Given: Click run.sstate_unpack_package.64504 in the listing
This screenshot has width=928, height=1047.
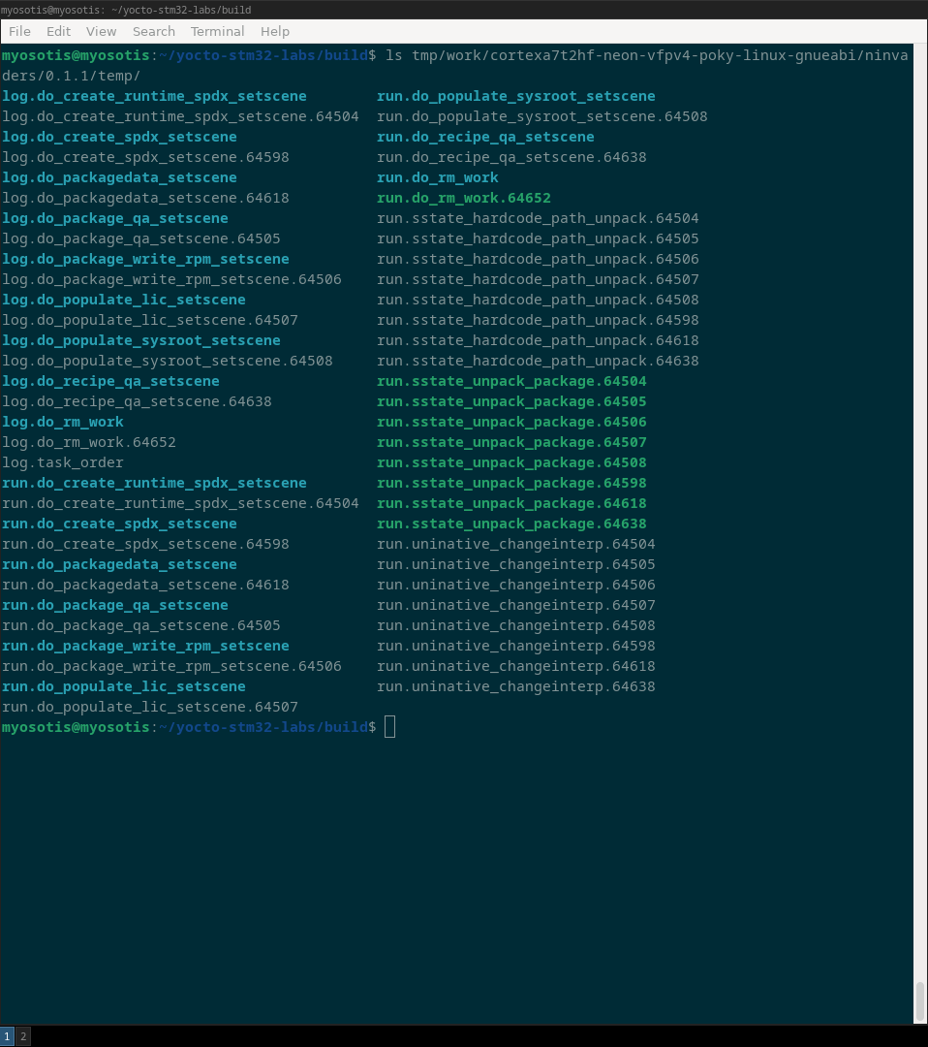Looking at the screenshot, I should click(x=511, y=381).
